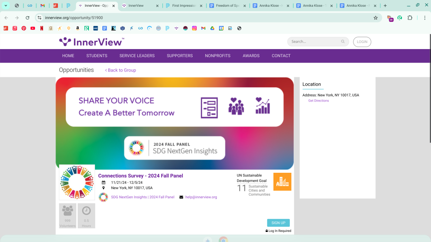
Task: Open the green g extension in the toolbar
Action: (400, 18)
